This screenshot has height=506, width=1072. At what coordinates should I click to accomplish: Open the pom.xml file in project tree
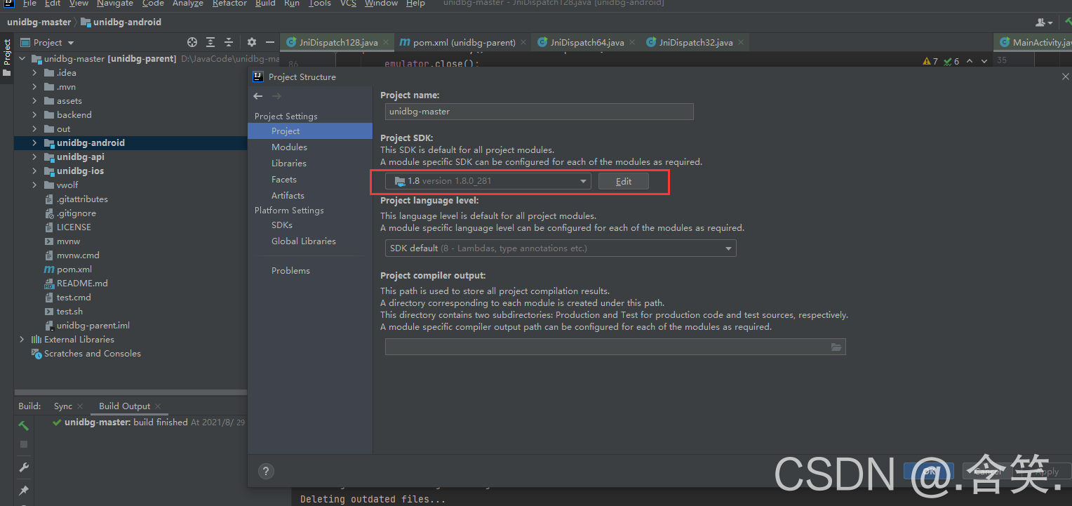[x=74, y=269]
